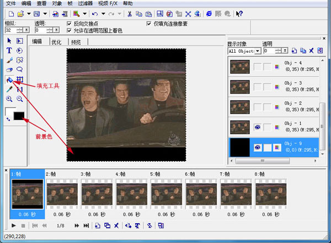This screenshot has width=331, height=243.
Task: Go to next frame
Action: [77, 225]
